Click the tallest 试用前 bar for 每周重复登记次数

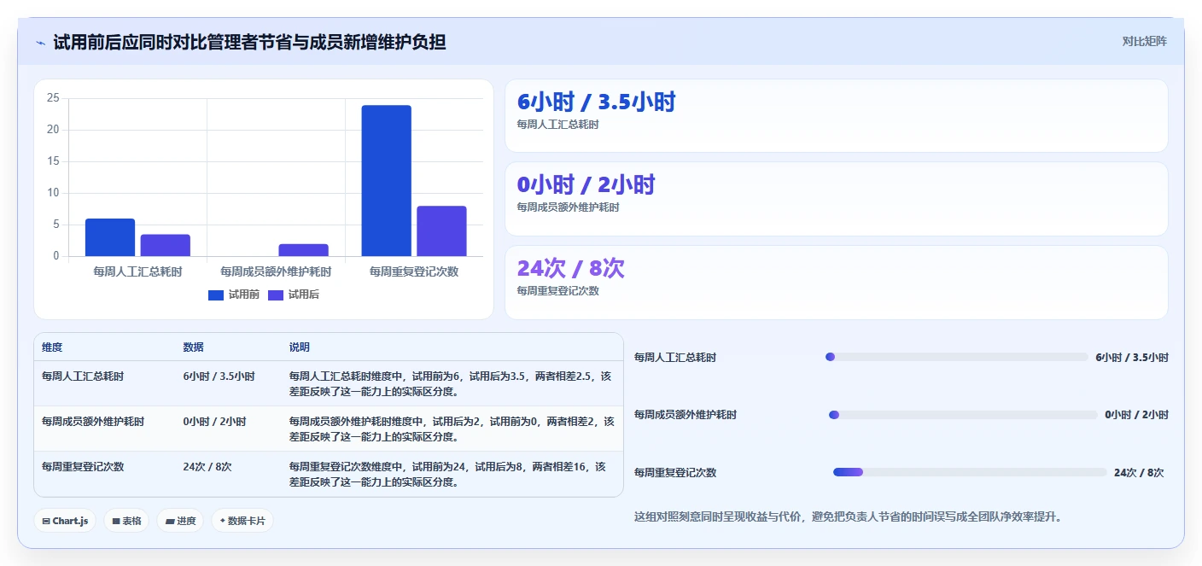coord(386,181)
